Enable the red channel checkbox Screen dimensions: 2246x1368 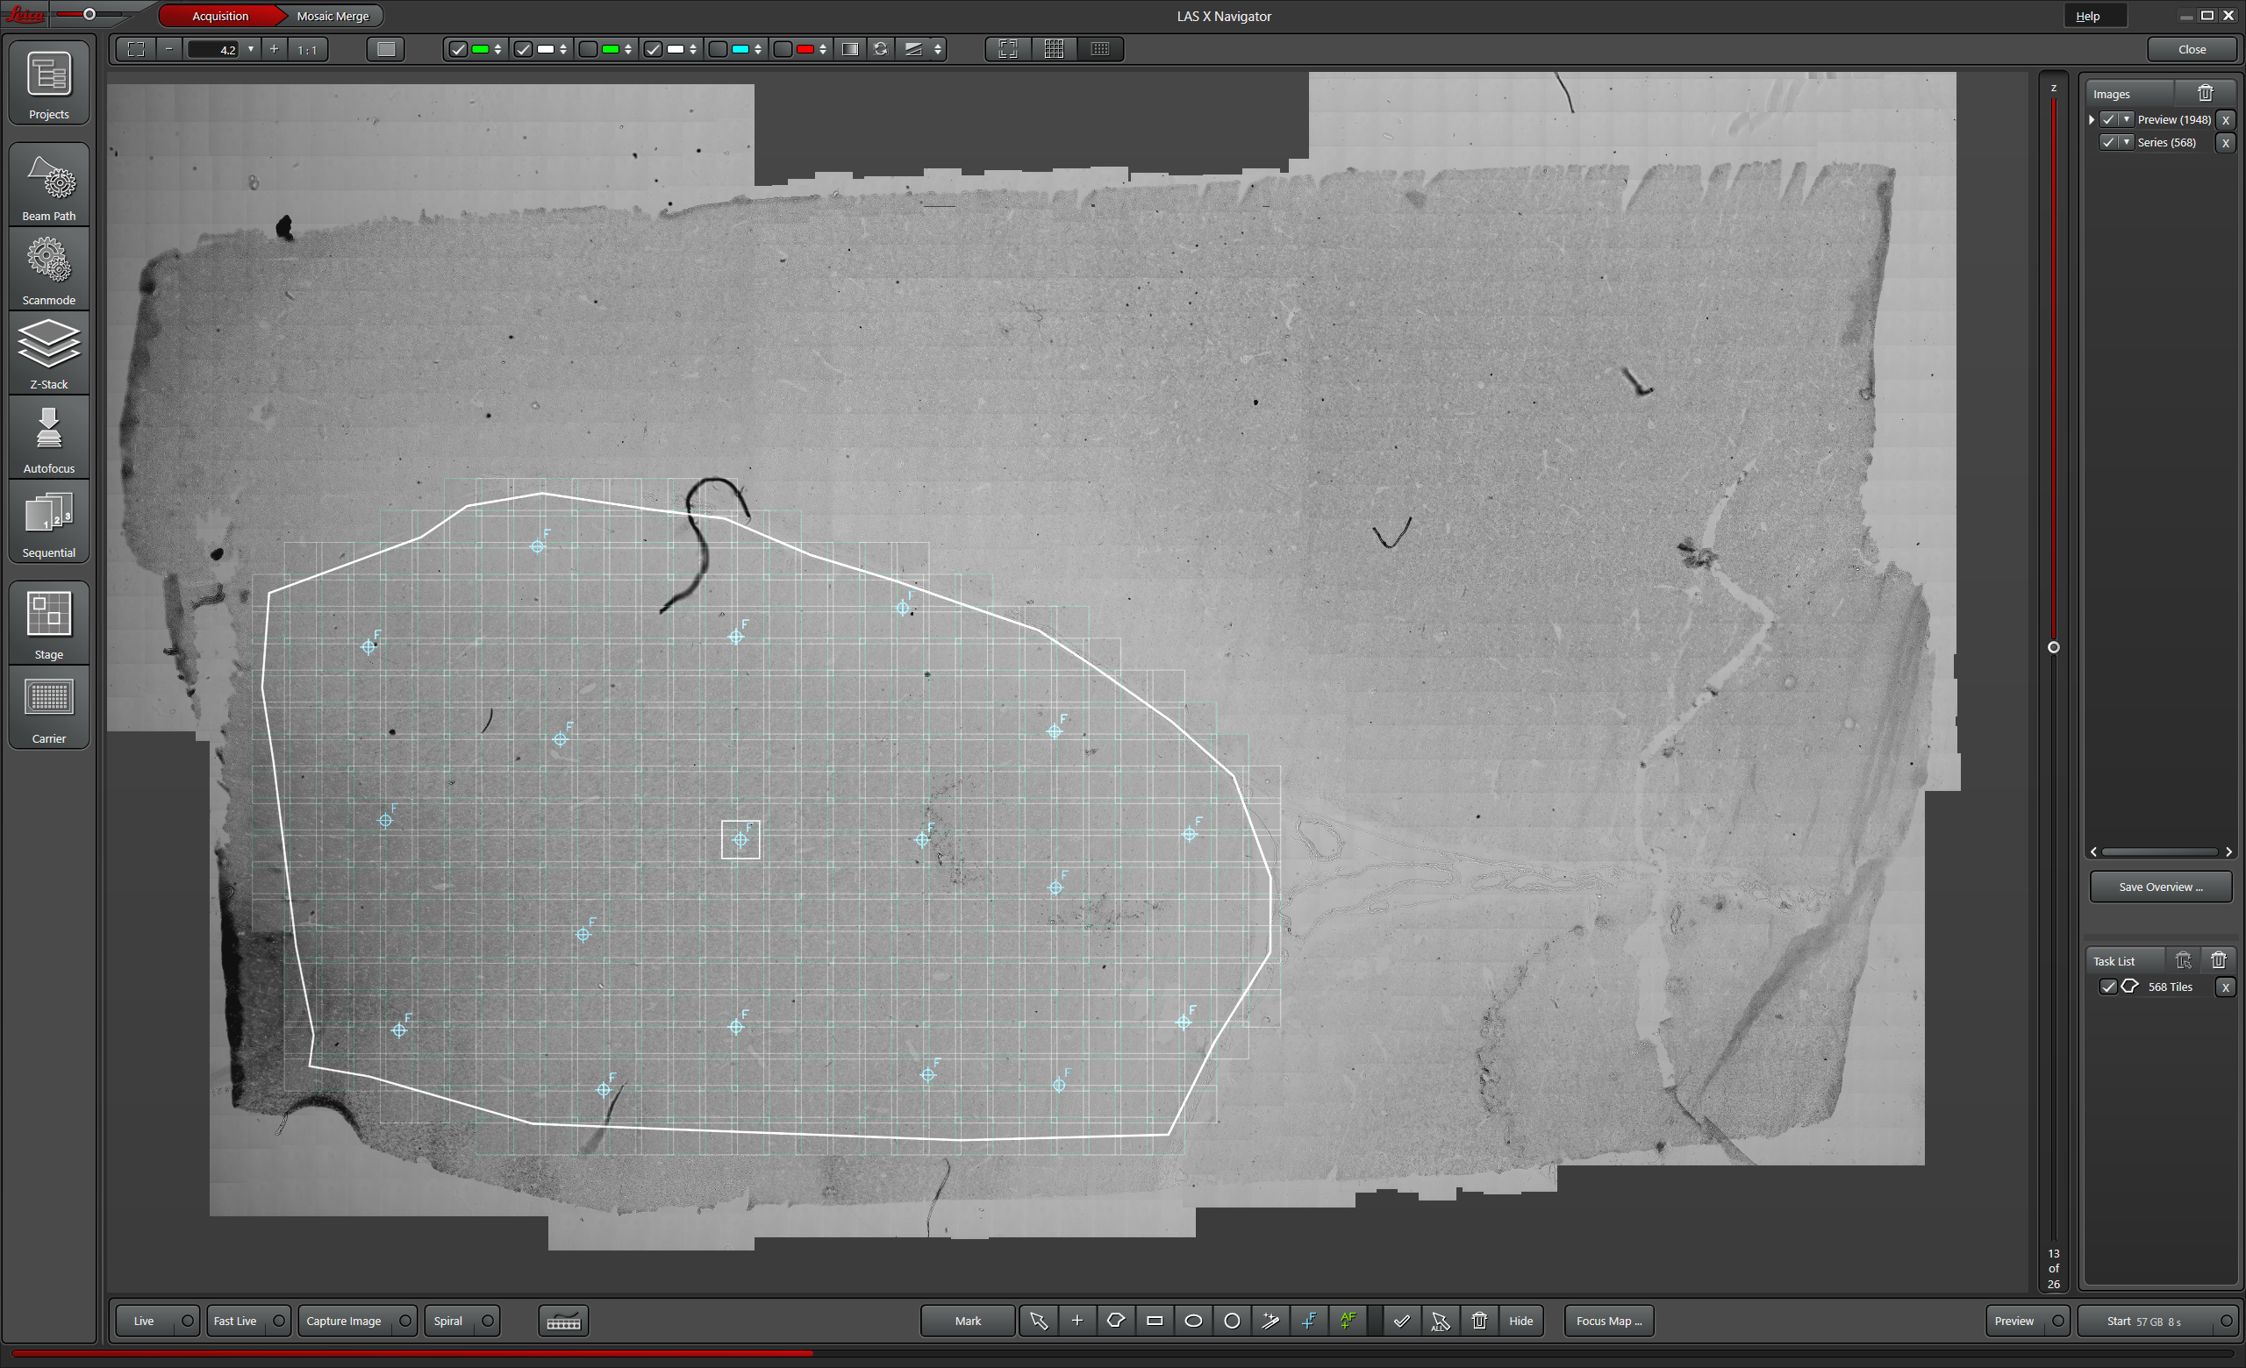point(783,49)
